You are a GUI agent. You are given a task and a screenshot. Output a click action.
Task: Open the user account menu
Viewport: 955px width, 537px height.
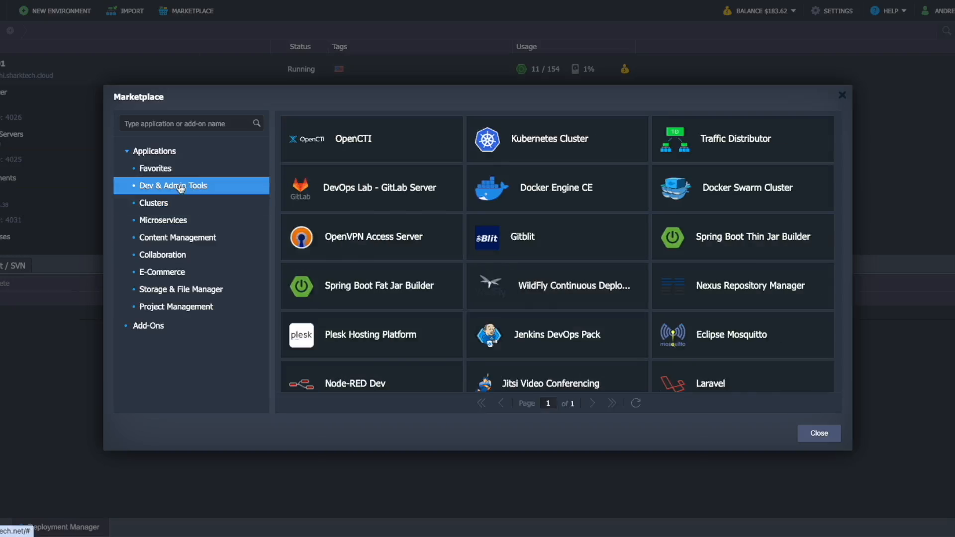click(x=938, y=11)
